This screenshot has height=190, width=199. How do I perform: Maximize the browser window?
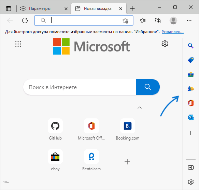175,7
